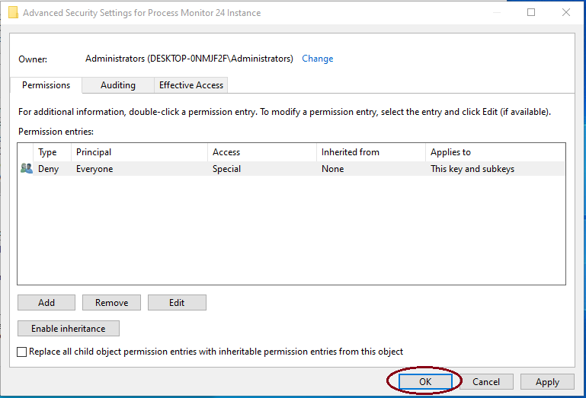586x398 pixels.
Task: Sort by the Type column header
Action: [47, 152]
